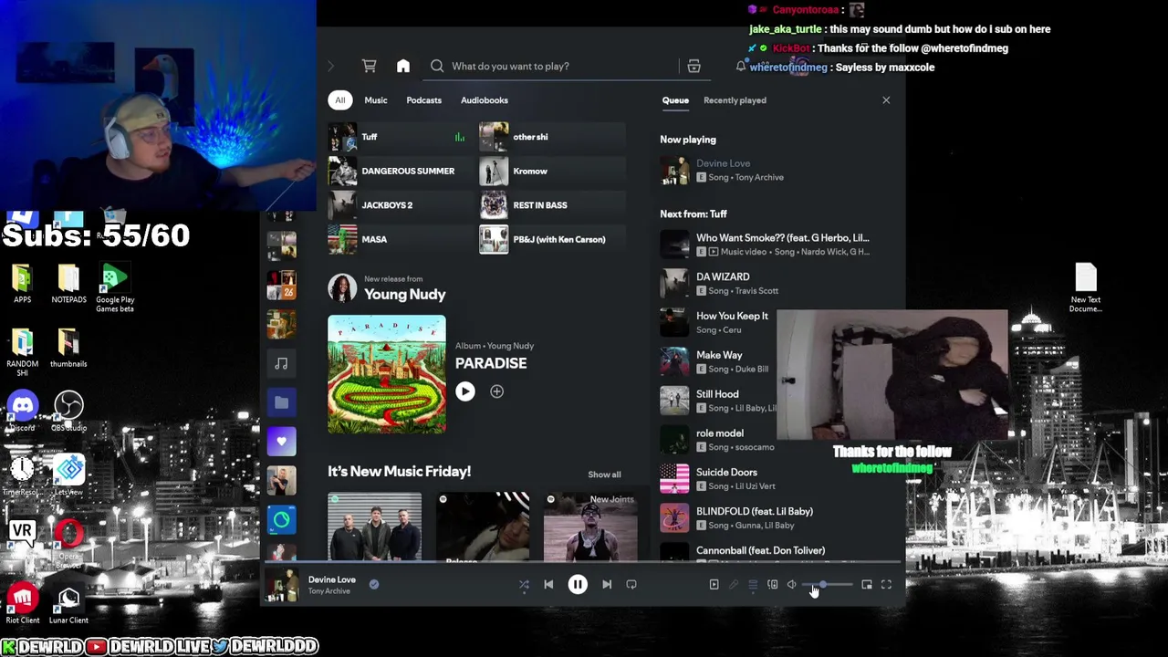
Task: Open sidebar playlist with blue circle cover
Action: pyautogui.click(x=282, y=520)
